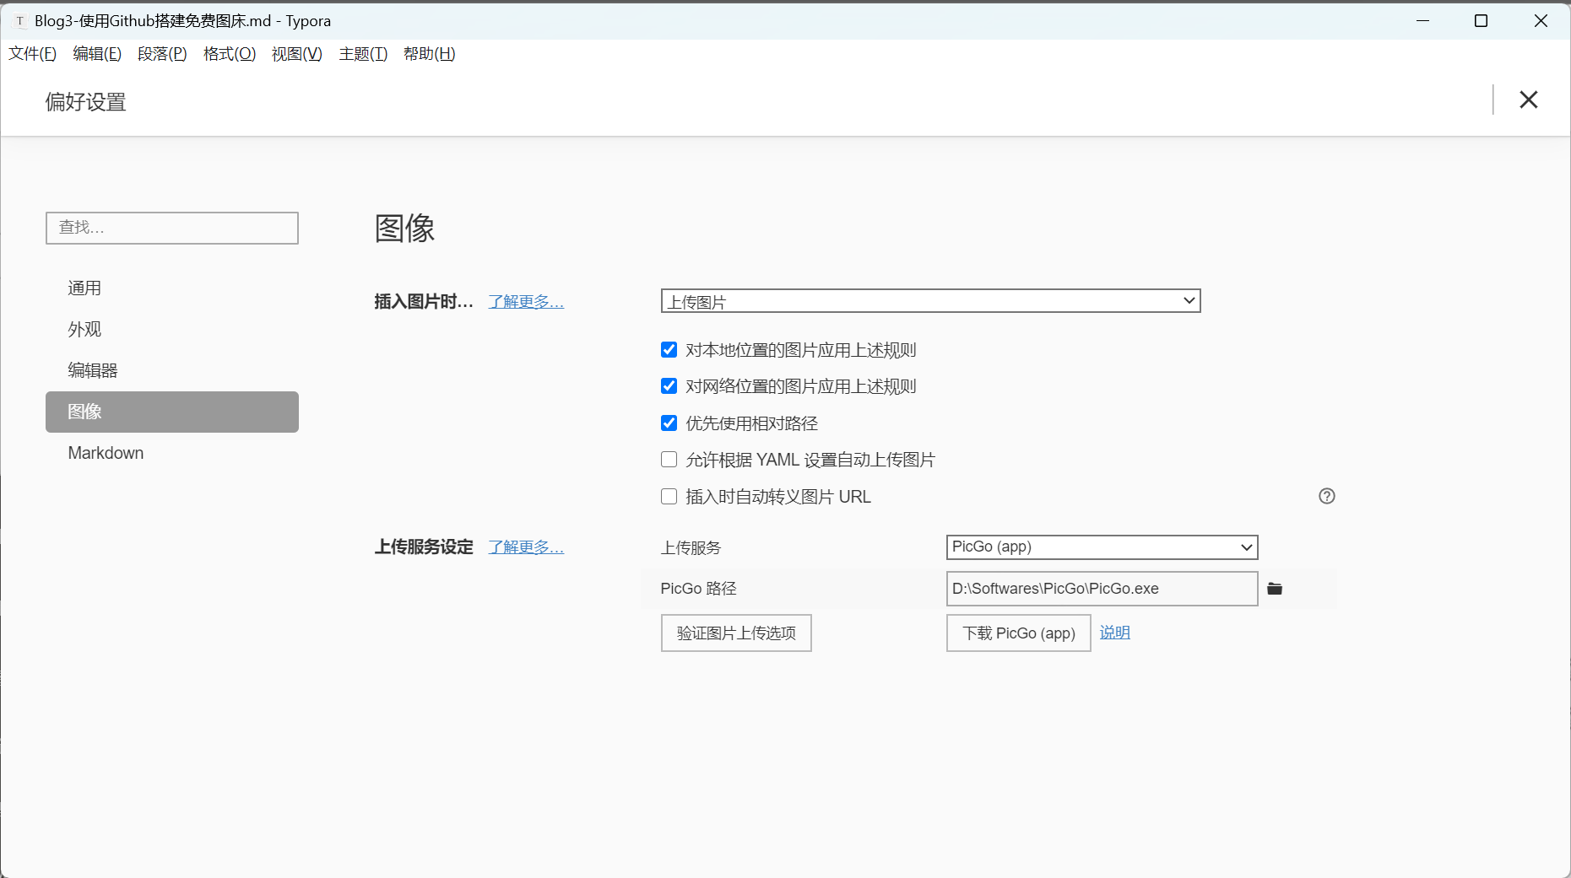Image resolution: width=1571 pixels, height=878 pixels.
Task: Open 了解更多 link next to 插入图片时
Action: pyautogui.click(x=526, y=301)
